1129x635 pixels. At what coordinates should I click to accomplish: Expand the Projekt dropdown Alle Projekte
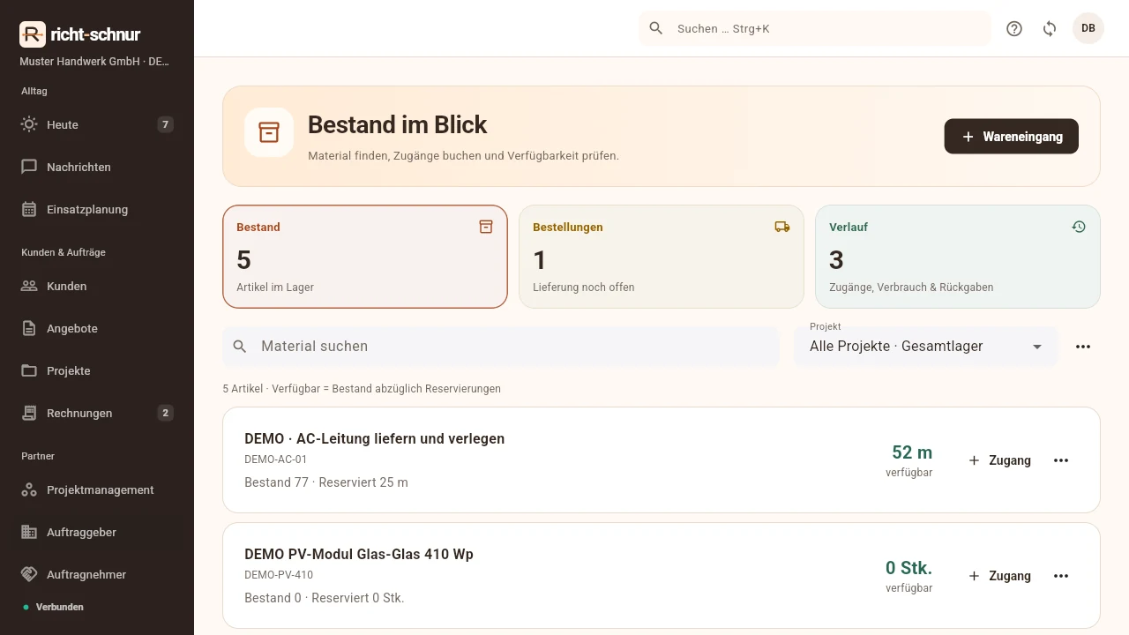click(x=926, y=347)
